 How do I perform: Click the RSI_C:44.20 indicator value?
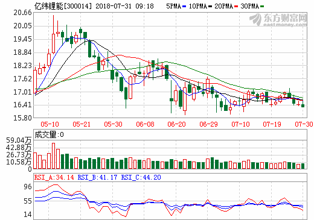(141, 177)
